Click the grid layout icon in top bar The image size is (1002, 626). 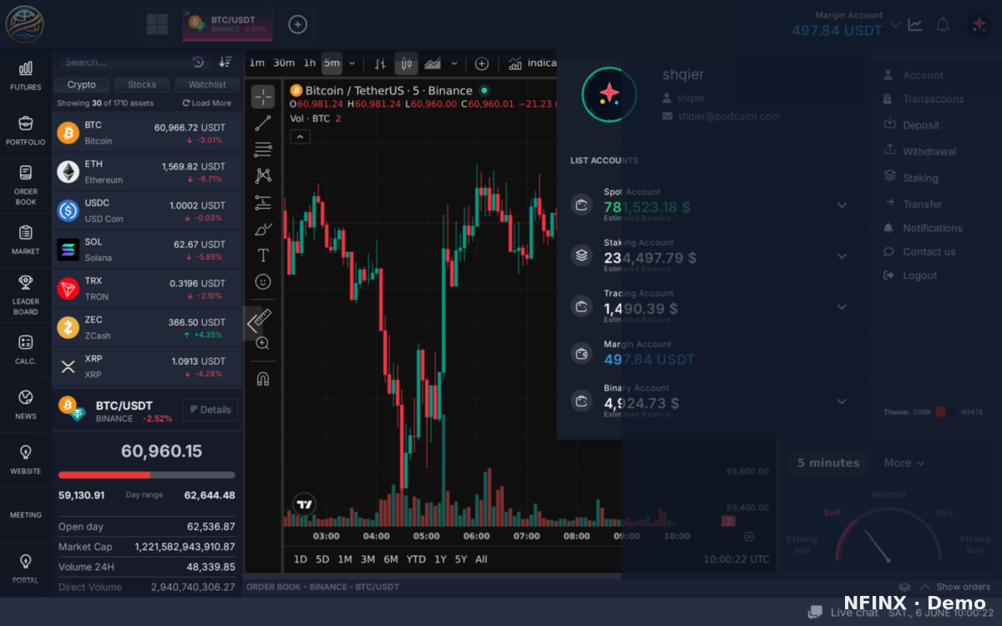tap(156, 24)
